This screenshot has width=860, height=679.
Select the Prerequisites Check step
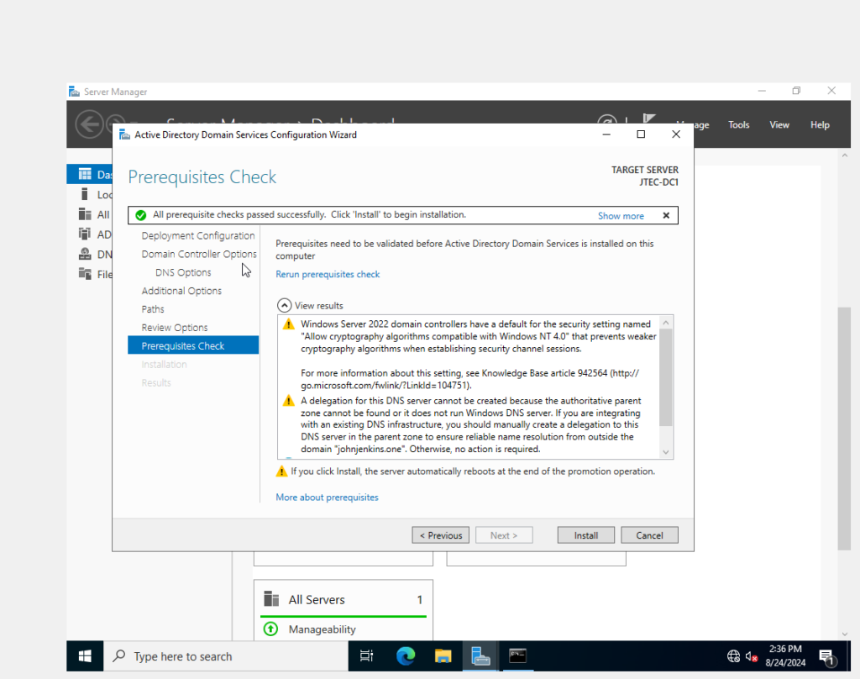193,345
